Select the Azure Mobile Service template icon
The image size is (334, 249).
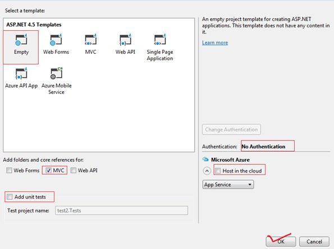click(x=56, y=73)
